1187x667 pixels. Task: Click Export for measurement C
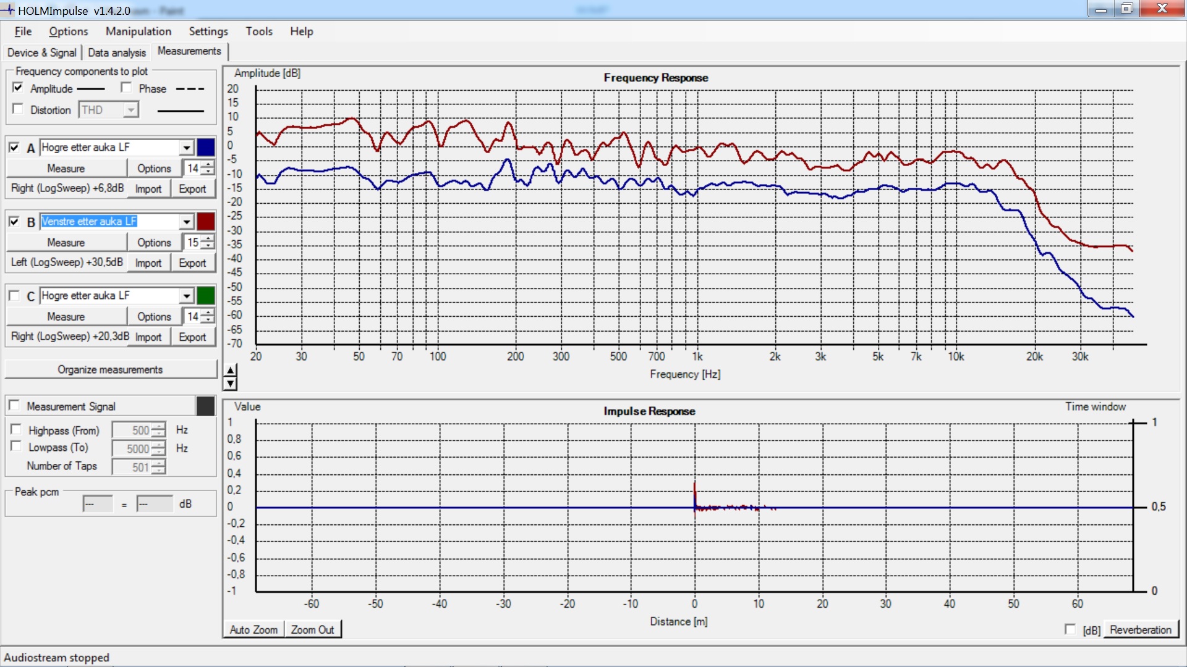point(192,337)
